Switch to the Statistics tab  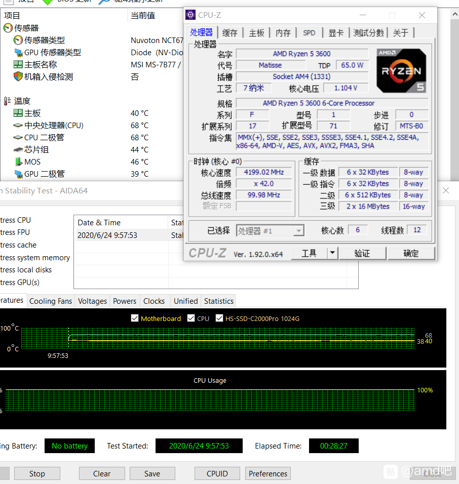[x=219, y=301]
